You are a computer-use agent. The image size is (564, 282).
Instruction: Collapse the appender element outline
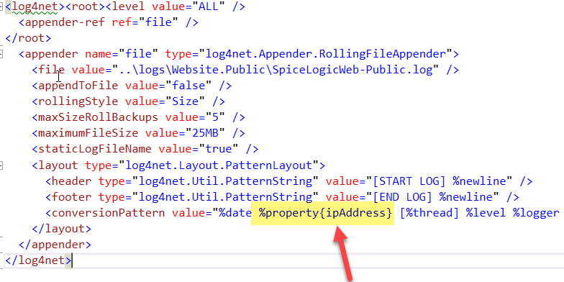click(x=1, y=55)
